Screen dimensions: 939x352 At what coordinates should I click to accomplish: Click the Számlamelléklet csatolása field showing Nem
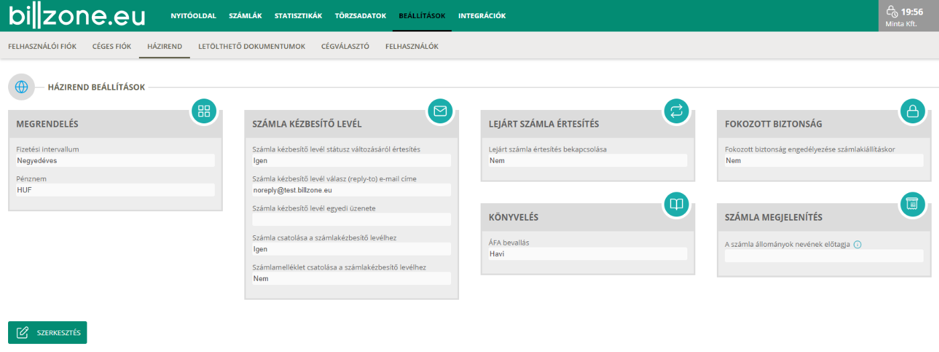point(352,278)
